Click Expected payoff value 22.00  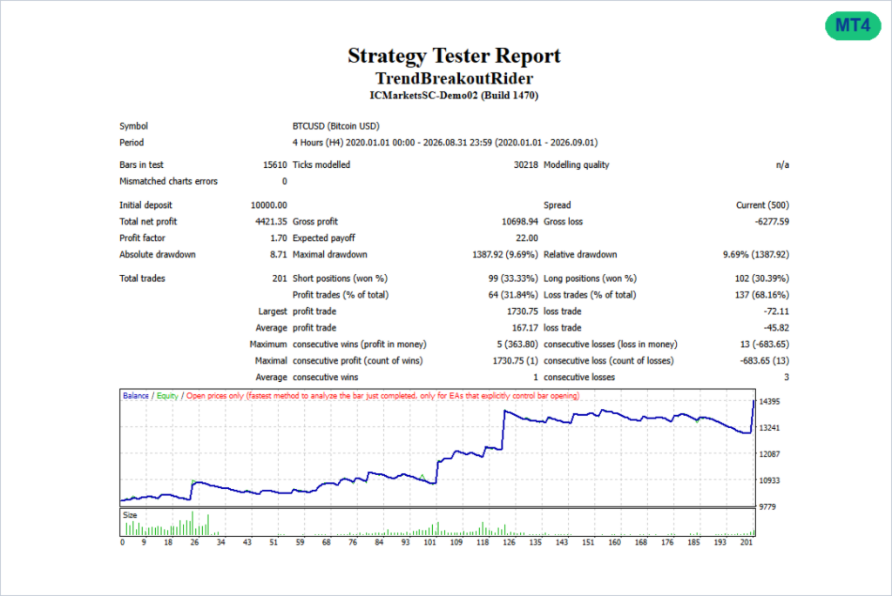(x=527, y=238)
